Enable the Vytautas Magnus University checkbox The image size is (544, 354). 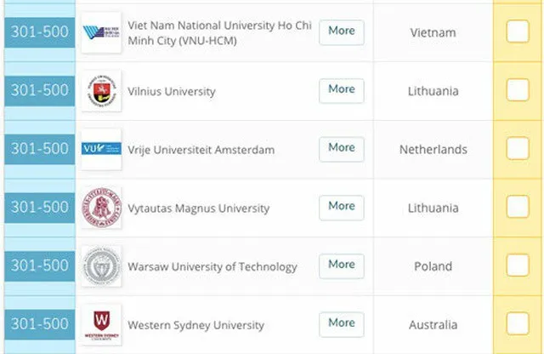(518, 207)
